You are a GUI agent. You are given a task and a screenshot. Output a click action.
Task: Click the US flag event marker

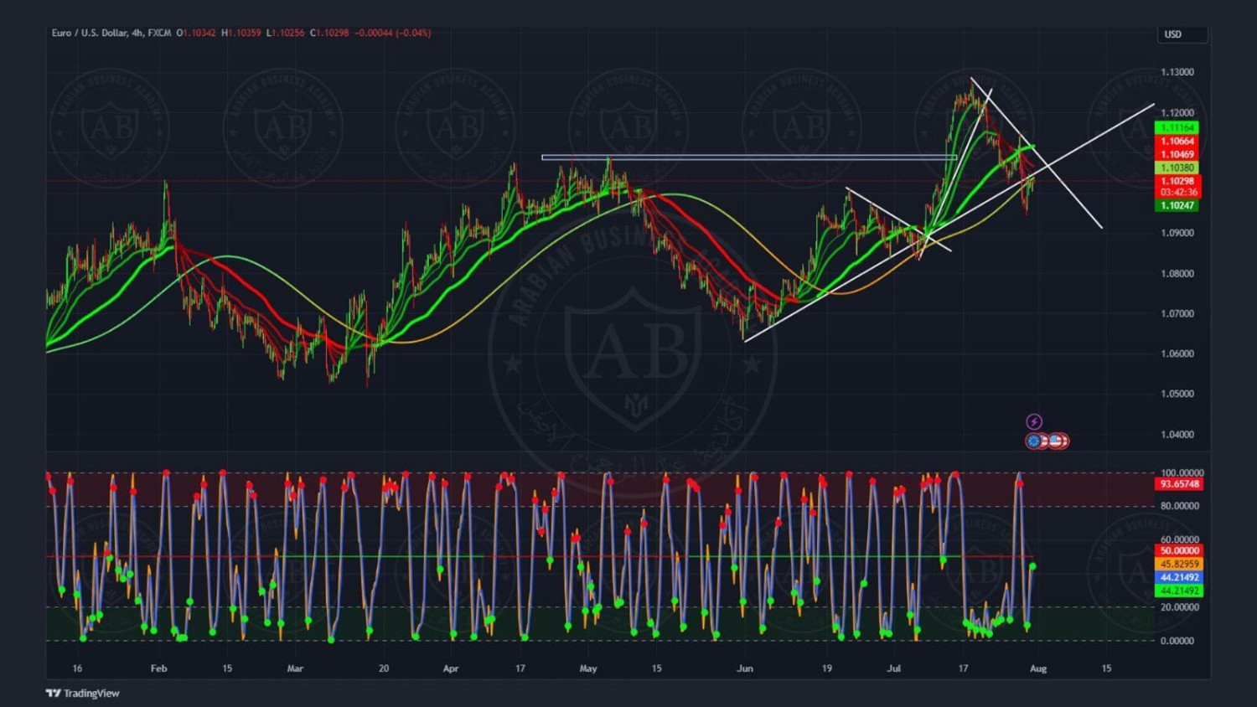[1057, 441]
